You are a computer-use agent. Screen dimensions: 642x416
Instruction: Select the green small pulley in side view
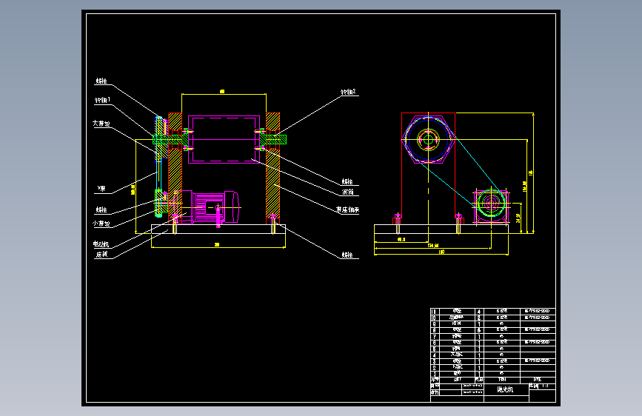point(491,203)
